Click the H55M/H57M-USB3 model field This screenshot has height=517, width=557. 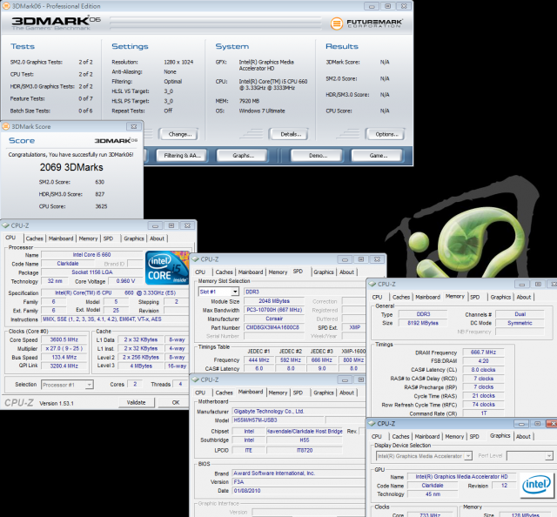(x=278, y=420)
